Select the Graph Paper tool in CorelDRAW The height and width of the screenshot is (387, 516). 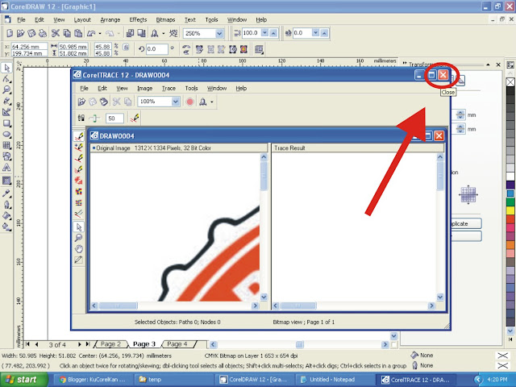pos(6,145)
